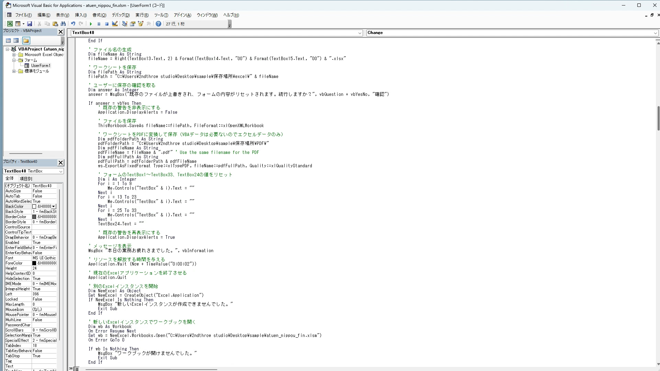Toggle Design Mode icon
Screen dimensions: 660x371
tap(115, 24)
